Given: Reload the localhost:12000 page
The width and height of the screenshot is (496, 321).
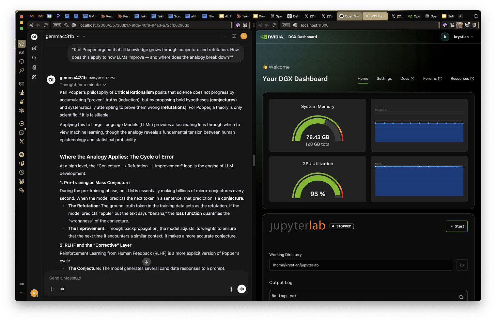Looking at the screenshot, I should (46, 25).
